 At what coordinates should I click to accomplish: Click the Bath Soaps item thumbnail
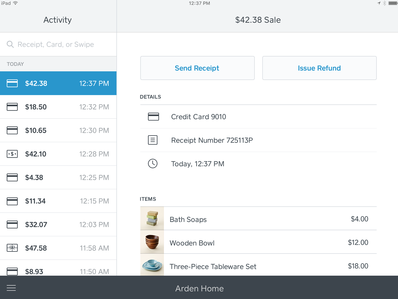tap(152, 218)
